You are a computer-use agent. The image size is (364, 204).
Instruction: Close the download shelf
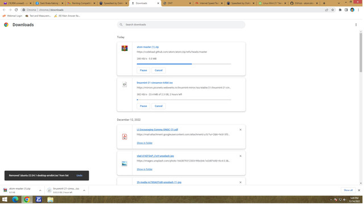tap(359, 190)
